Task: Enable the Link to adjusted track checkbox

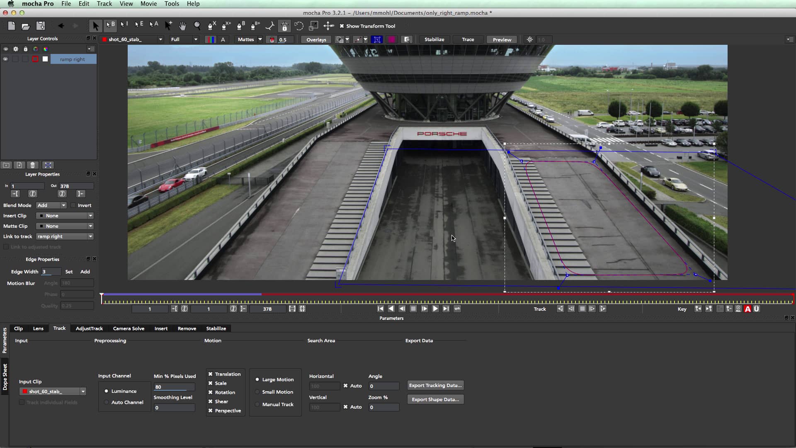Action: tap(6, 247)
